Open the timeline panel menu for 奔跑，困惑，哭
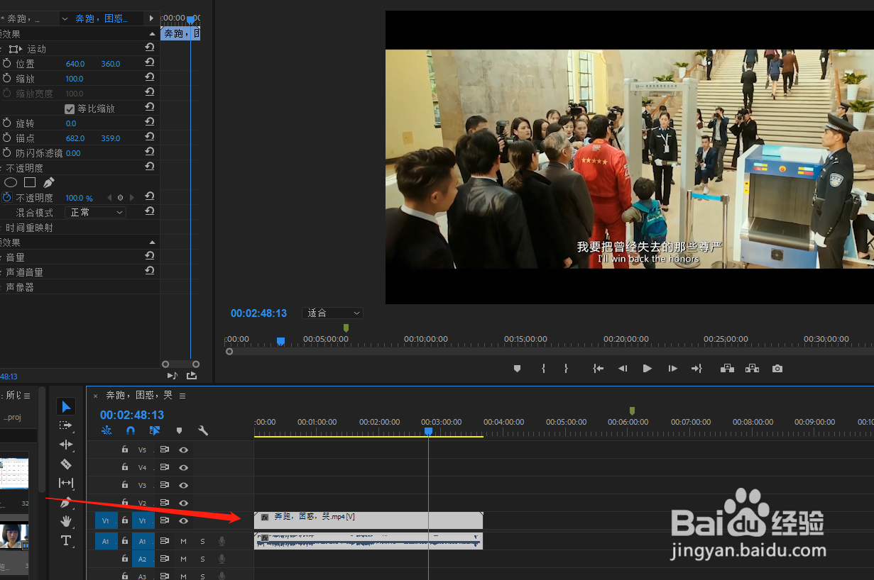The width and height of the screenshot is (874, 580). click(x=182, y=396)
